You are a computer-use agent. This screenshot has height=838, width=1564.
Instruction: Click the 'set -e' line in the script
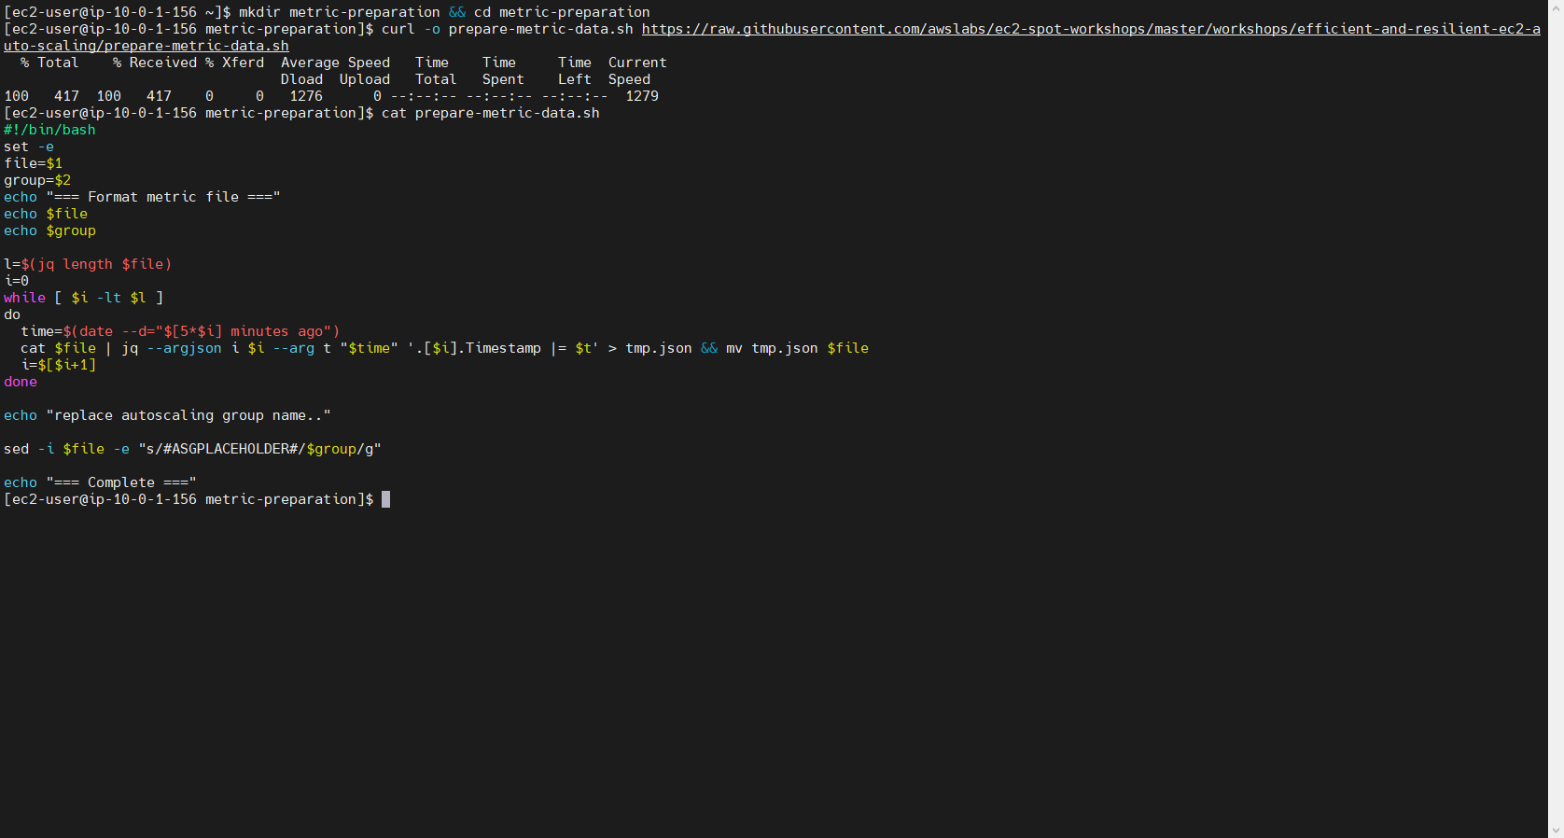coord(29,147)
